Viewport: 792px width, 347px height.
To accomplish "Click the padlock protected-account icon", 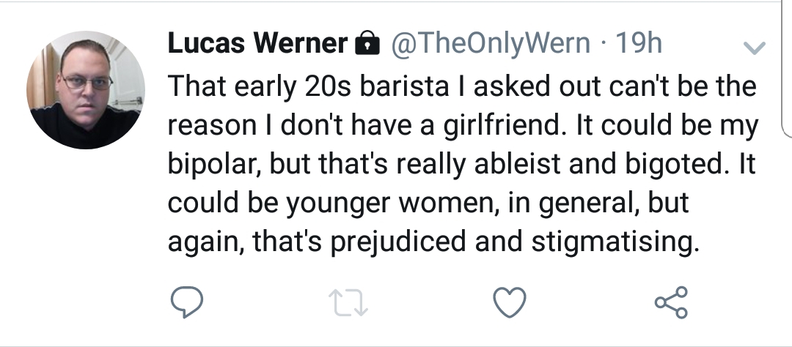I will (x=367, y=43).
